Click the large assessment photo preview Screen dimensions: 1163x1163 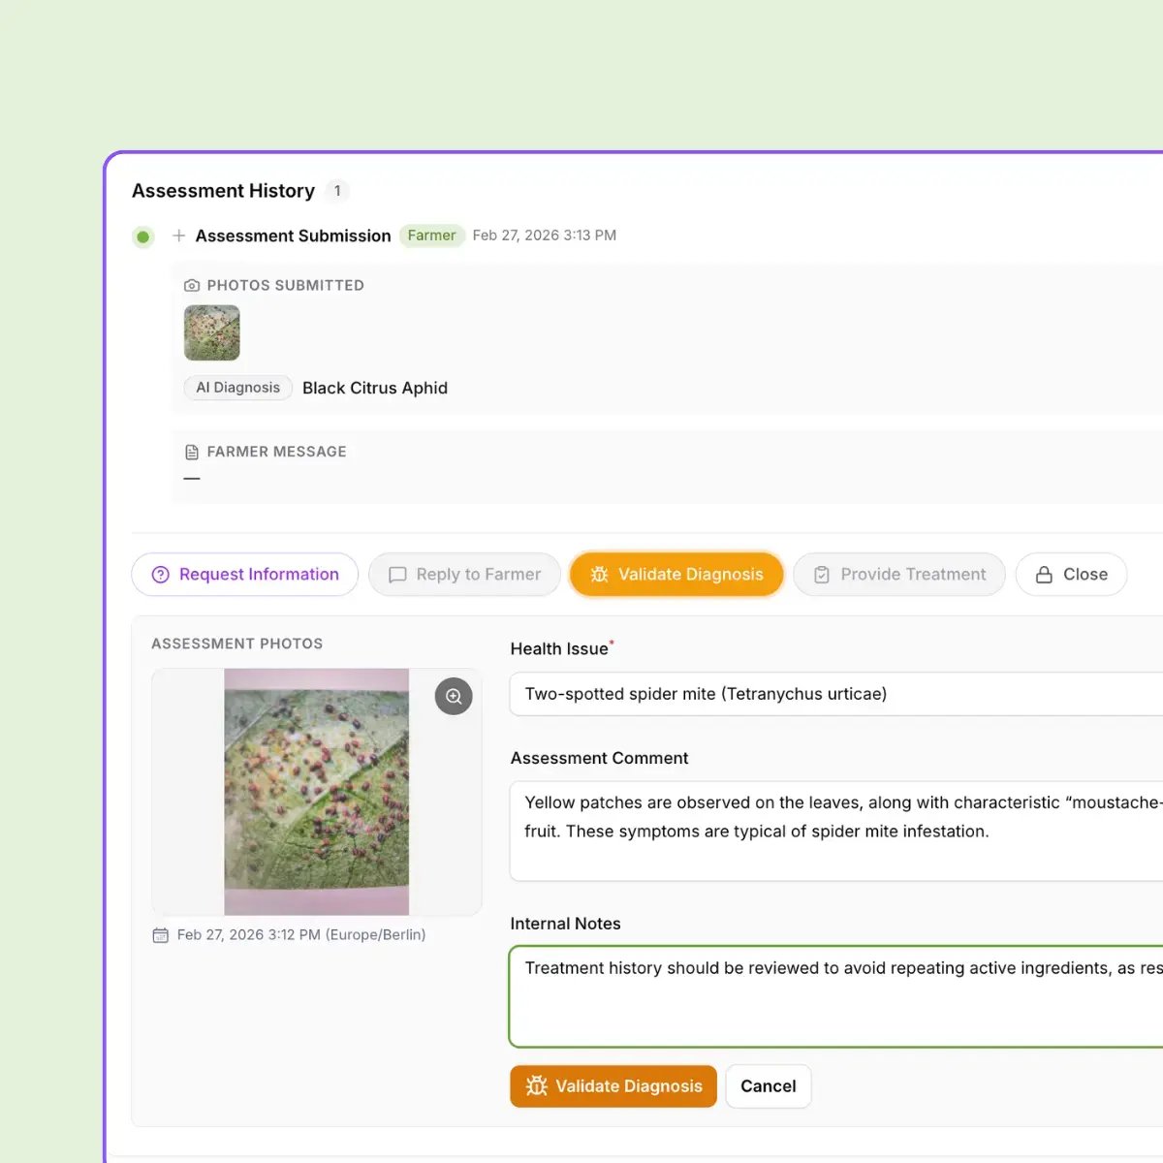point(316,792)
